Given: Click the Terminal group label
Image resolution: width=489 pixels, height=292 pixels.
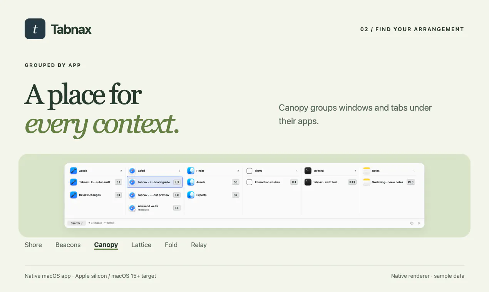Looking at the screenshot, I should click(x=319, y=171).
